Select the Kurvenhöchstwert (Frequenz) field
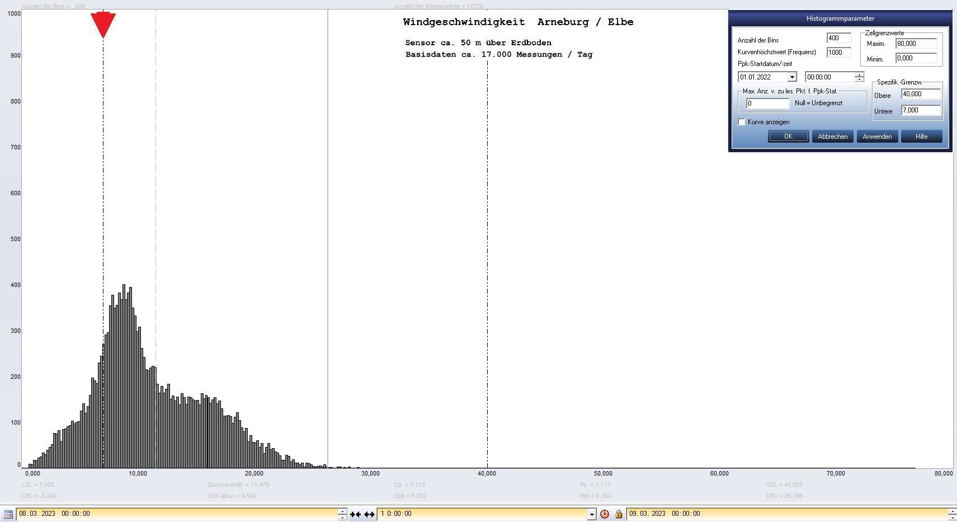This screenshot has height=522, width=957. point(838,53)
